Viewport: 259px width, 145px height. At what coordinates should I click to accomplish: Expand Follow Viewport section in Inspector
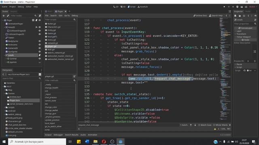244,37
